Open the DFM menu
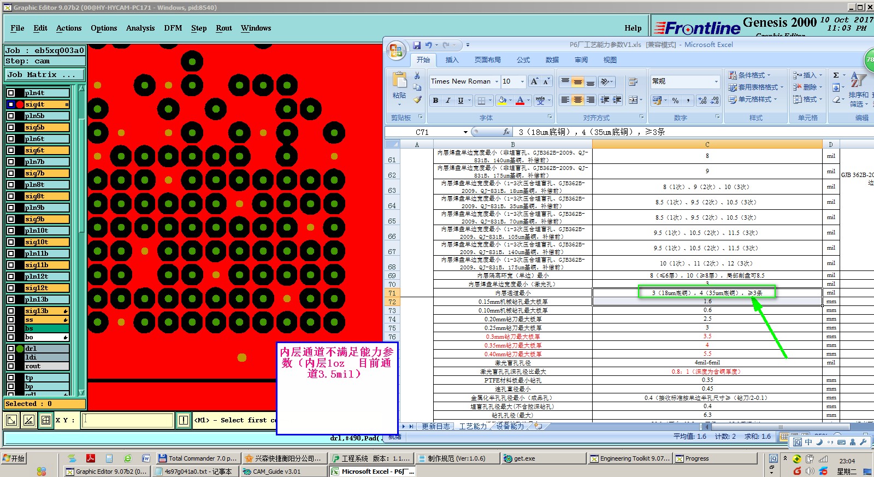This screenshot has width=874, height=477. (173, 28)
